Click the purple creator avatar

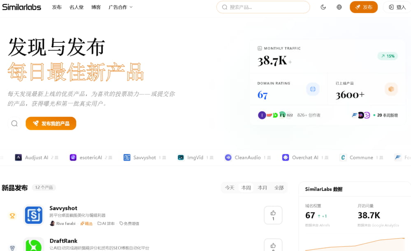click(x=262, y=115)
